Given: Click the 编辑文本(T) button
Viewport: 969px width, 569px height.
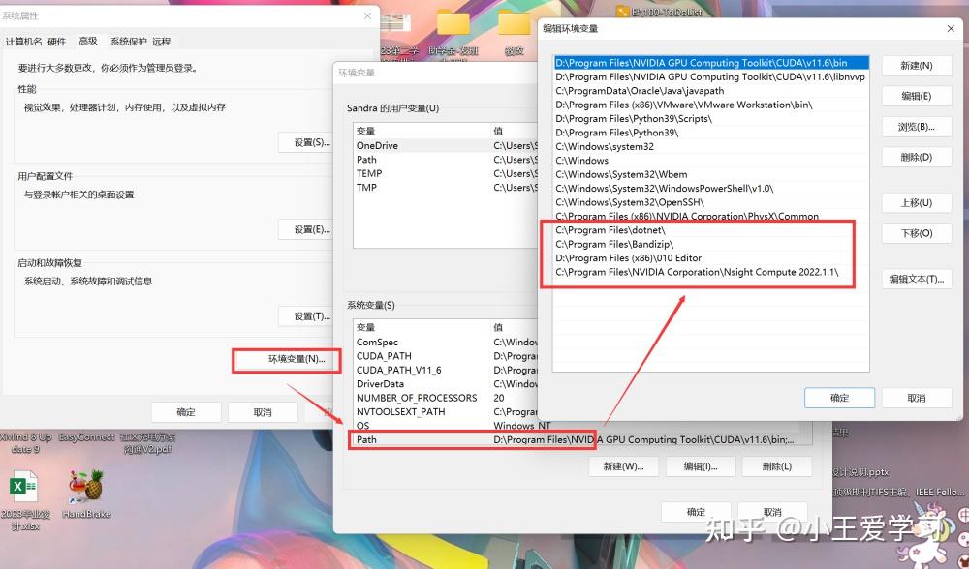Looking at the screenshot, I should click(x=916, y=279).
